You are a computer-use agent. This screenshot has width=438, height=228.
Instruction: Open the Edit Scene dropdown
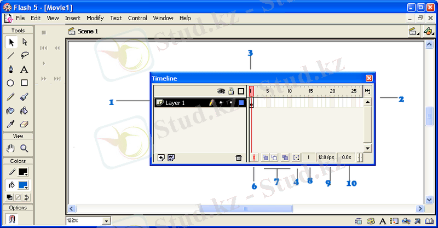tap(414, 31)
